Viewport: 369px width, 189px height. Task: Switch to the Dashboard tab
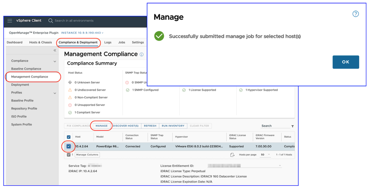[14, 43]
